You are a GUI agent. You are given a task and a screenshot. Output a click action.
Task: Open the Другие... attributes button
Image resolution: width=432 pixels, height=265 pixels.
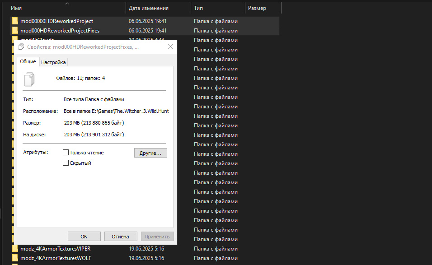click(x=150, y=153)
